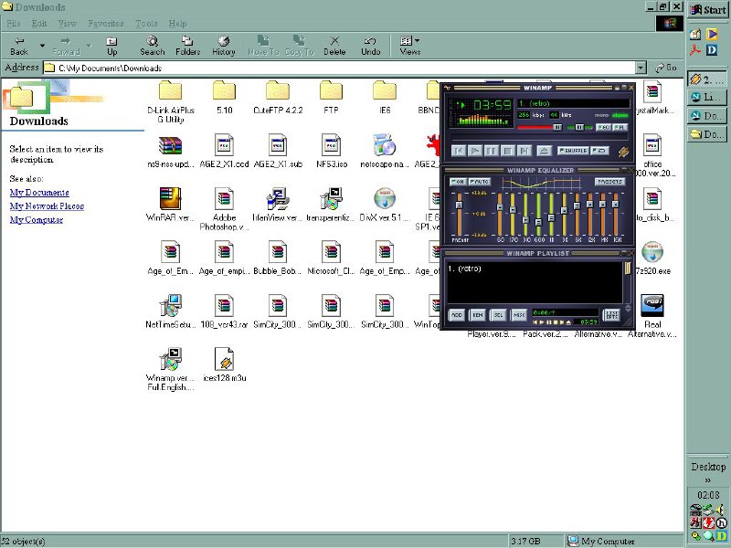Open the Tools menu
731x548 pixels.
146,24
